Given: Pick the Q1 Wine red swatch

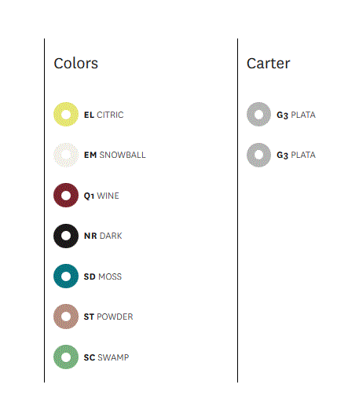Looking at the screenshot, I should pyautogui.click(x=66, y=196).
